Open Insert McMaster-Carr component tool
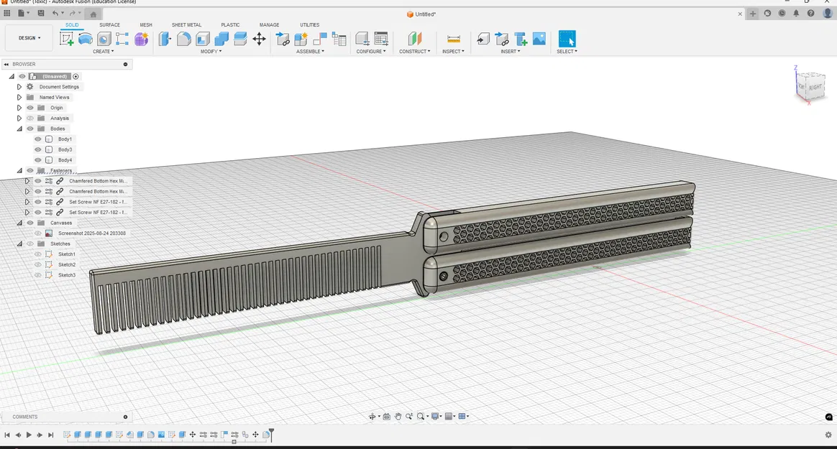 tap(520, 39)
